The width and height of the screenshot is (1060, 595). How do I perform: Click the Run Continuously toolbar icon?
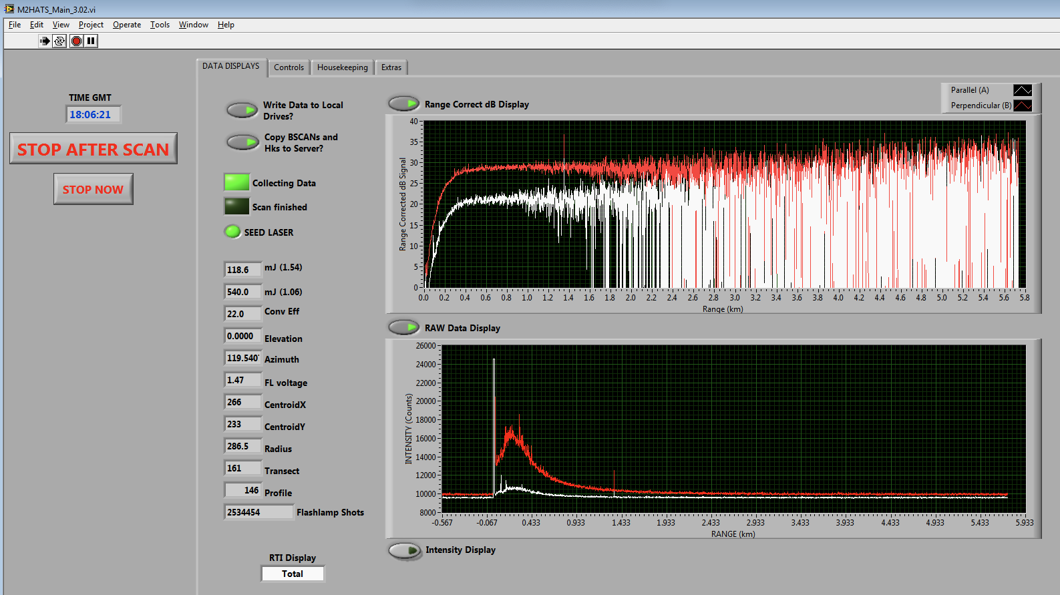click(59, 41)
